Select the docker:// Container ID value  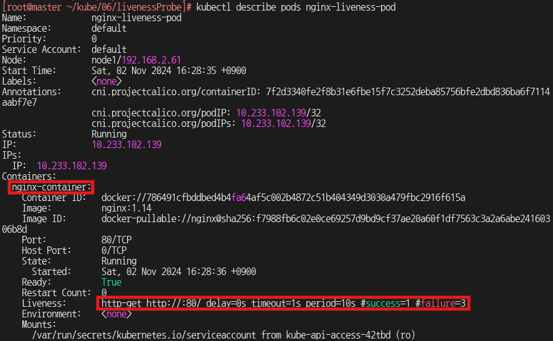[x=283, y=197]
